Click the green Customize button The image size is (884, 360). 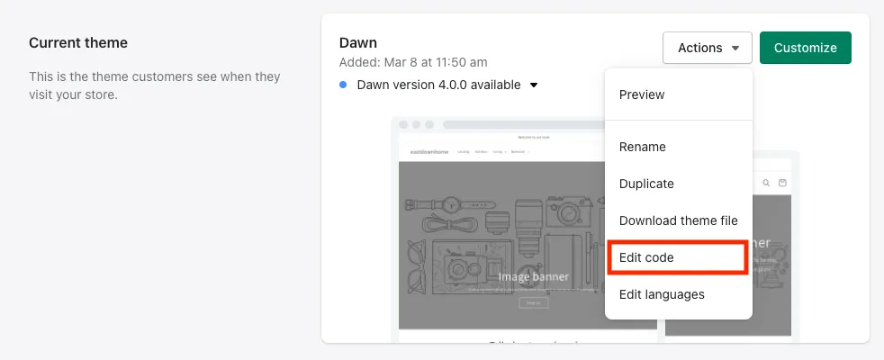[805, 48]
